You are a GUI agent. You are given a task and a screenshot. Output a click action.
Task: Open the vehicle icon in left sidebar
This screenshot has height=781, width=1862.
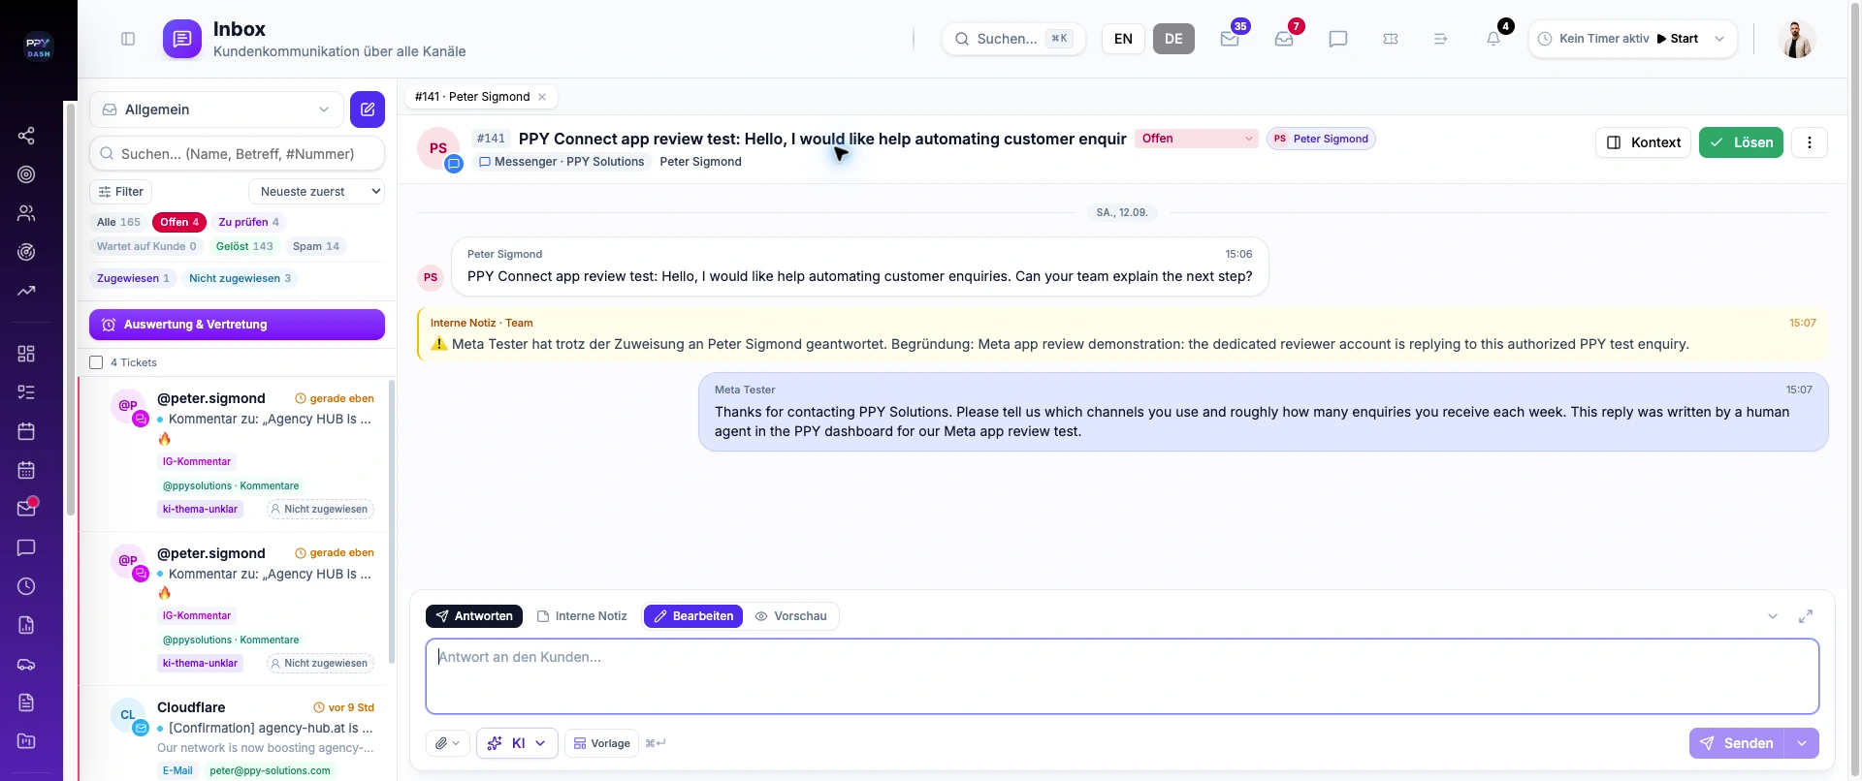(x=26, y=664)
